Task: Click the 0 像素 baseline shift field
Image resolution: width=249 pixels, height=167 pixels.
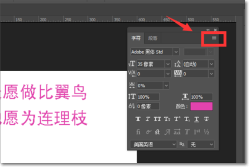Action: click(148, 106)
